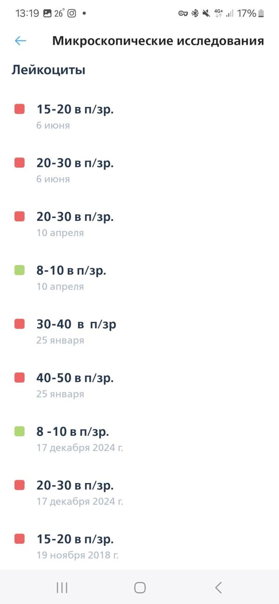Tap the gallery image notification icon
Image resolution: width=279 pixels, height=604 pixels.
(47, 13)
